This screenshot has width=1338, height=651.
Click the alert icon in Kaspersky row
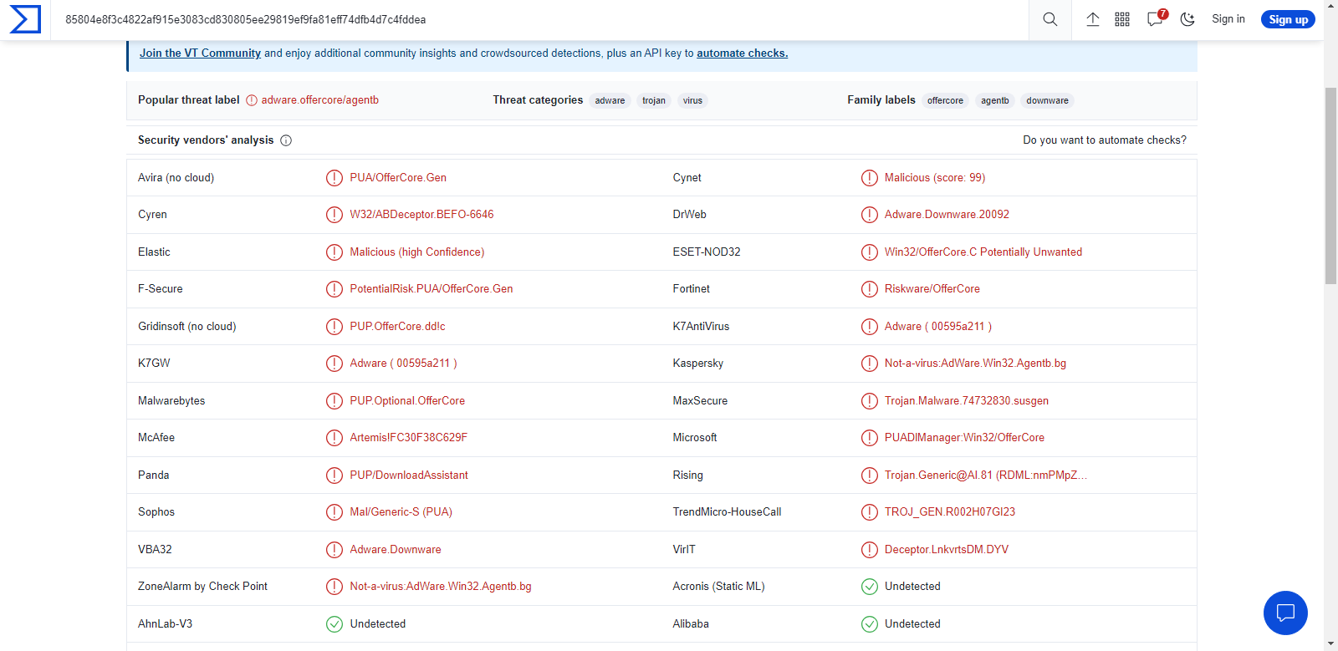pos(870,364)
